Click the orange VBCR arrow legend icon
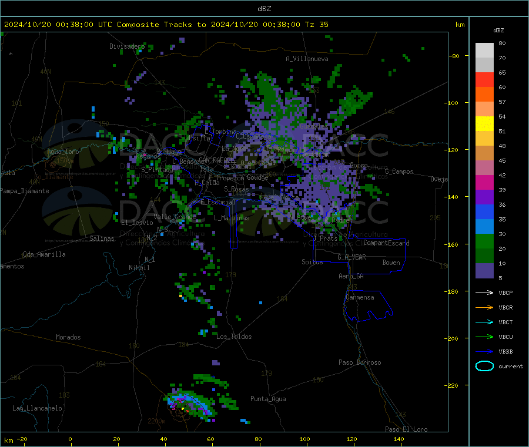 click(x=484, y=307)
